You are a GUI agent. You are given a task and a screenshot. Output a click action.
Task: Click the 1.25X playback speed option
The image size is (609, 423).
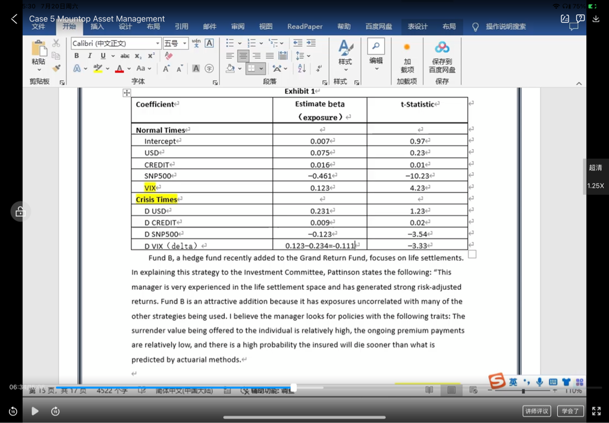[595, 186]
